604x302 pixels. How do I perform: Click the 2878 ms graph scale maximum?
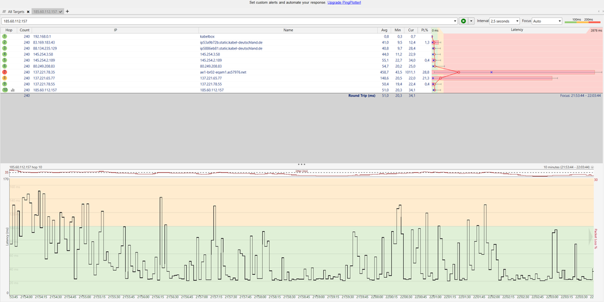pyautogui.click(x=595, y=30)
